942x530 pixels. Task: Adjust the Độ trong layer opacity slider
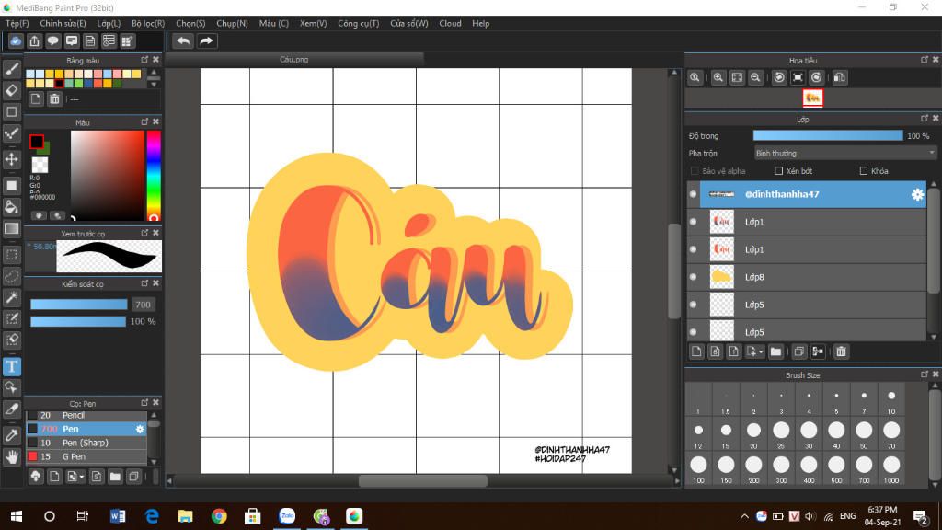point(828,136)
